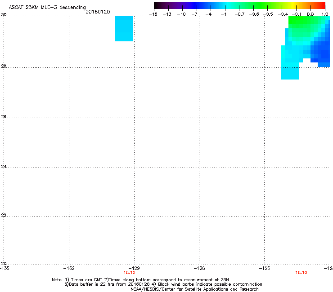Click the note 'Times are GMT' line
The width and height of the screenshot is (333, 292).
tap(140, 280)
